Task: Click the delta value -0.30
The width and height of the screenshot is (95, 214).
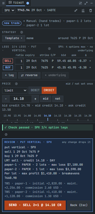Action: coord(82,68)
